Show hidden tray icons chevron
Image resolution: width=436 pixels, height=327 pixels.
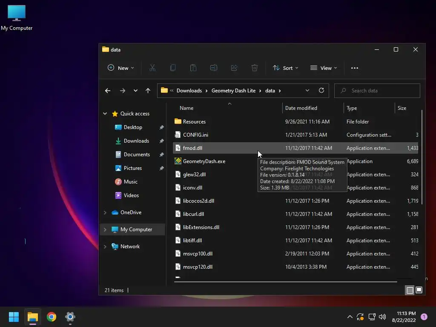[350, 317]
